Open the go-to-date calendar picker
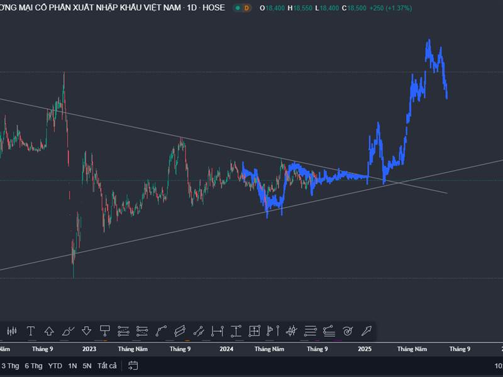This screenshot has height=377, width=503. (132, 364)
